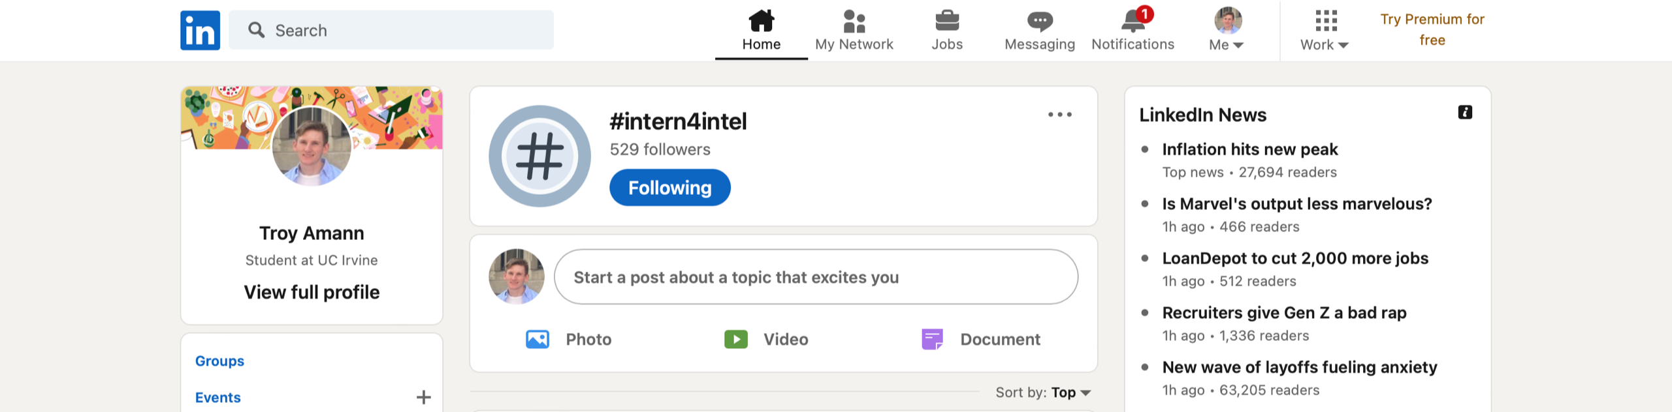
Task: Click the LinkedIn News info icon
Action: [1465, 112]
